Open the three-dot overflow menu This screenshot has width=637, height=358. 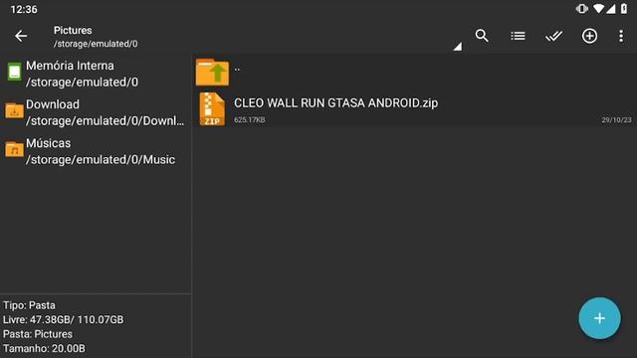pos(621,36)
